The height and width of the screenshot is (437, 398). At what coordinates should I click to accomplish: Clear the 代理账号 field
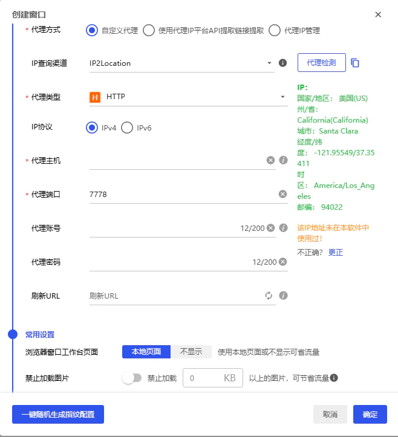click(270, 228)
